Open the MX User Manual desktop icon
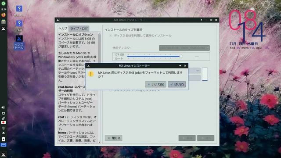281x158 pixels. coord(19,11)
